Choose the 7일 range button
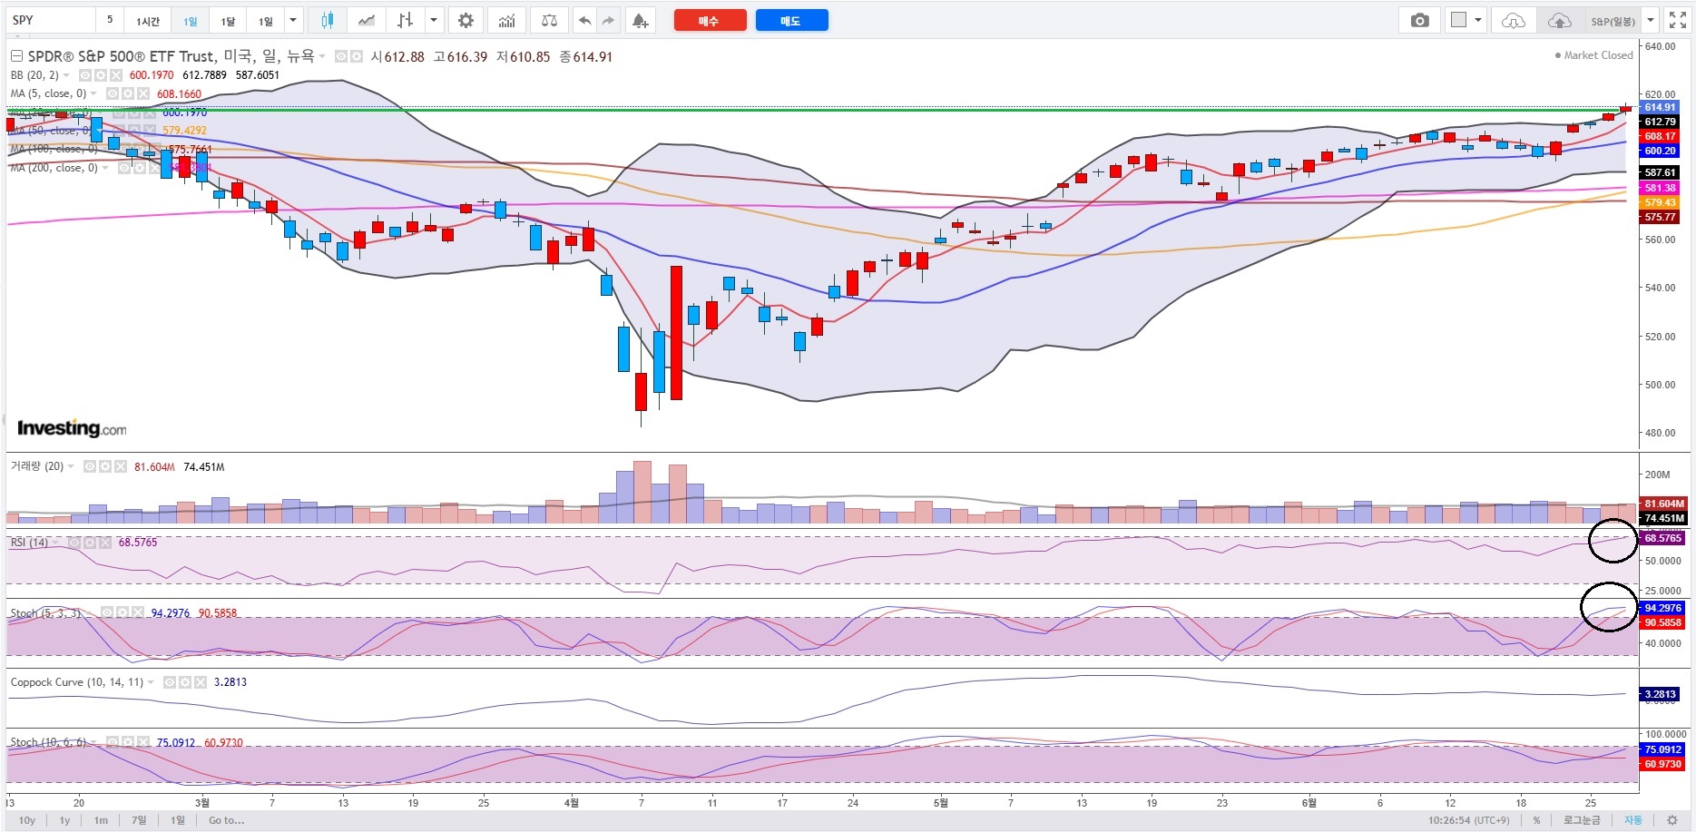 point(139,820)
